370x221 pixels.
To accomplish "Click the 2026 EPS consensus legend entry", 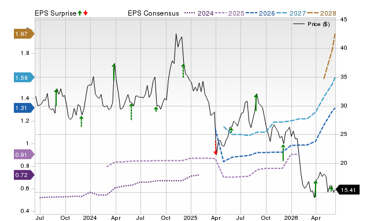I will point(260,13).
